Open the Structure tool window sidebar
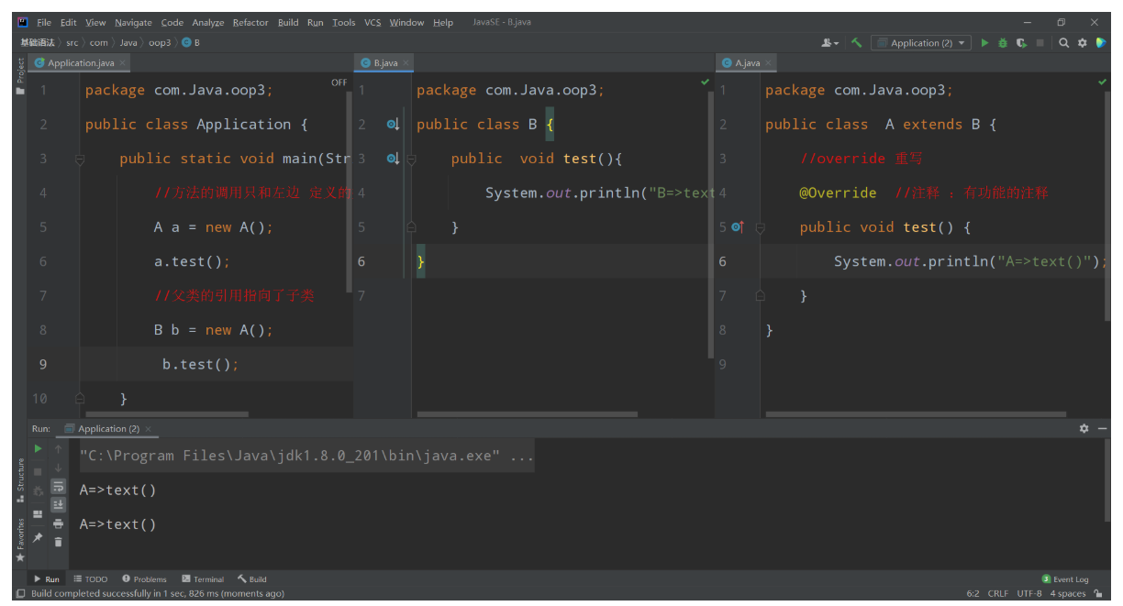The height and width of the screenshot is (606, 1123). click(20, 481)
